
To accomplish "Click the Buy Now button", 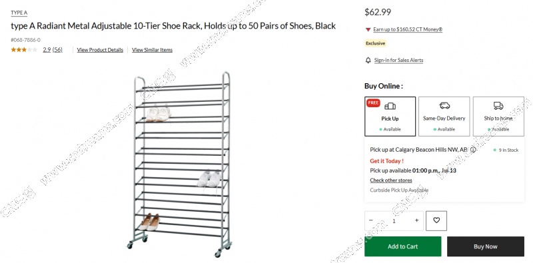I will pyautogui.click(x=486, y=246).
